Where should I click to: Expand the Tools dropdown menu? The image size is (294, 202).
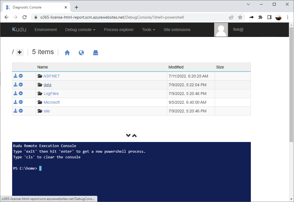pyautogui.click(x=148, y=30)
